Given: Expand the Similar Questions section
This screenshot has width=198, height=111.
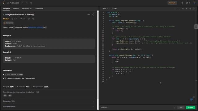Looking at the screenshot, I should pyautogui.click(x=49, y=107).
